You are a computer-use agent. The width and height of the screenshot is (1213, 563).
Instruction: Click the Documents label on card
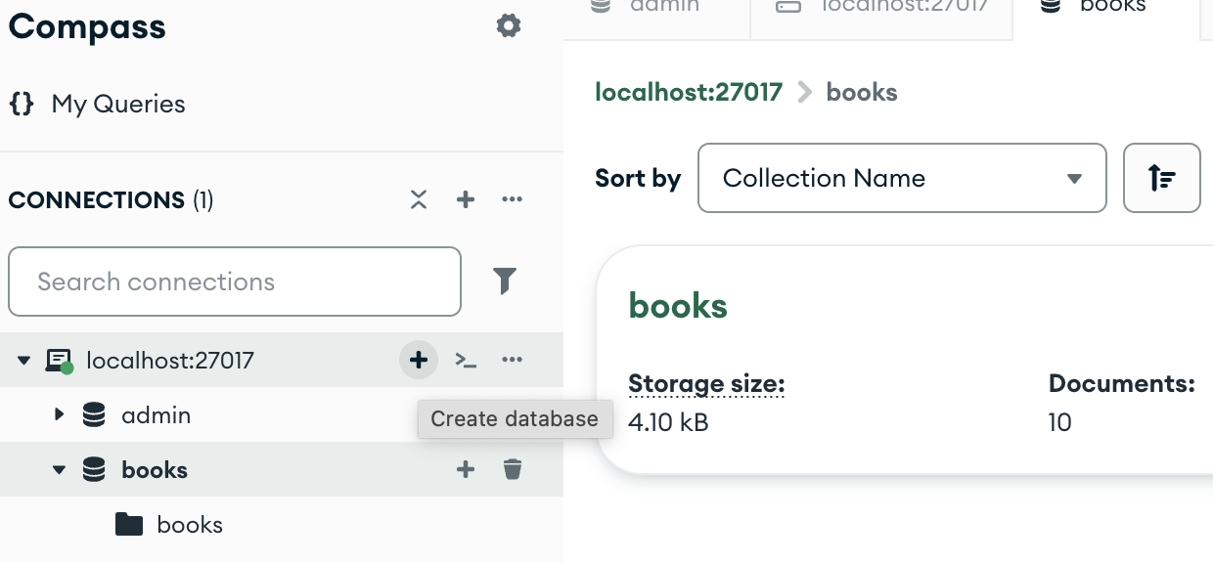(x=1122, y=383)
